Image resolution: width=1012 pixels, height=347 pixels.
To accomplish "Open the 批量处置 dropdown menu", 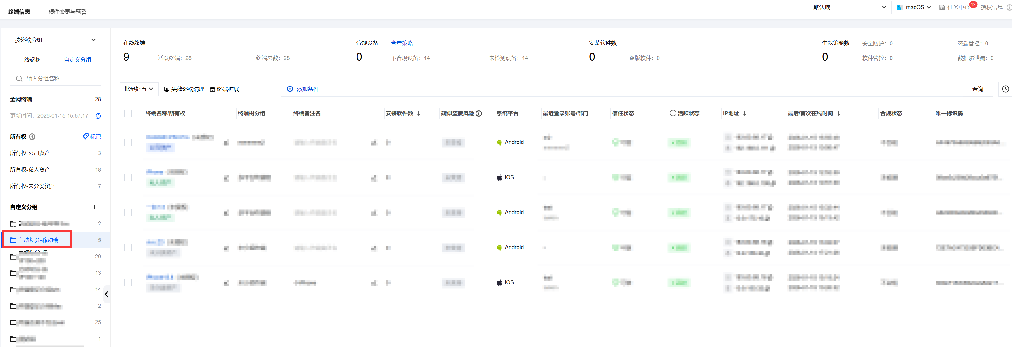I will (139, 89).
